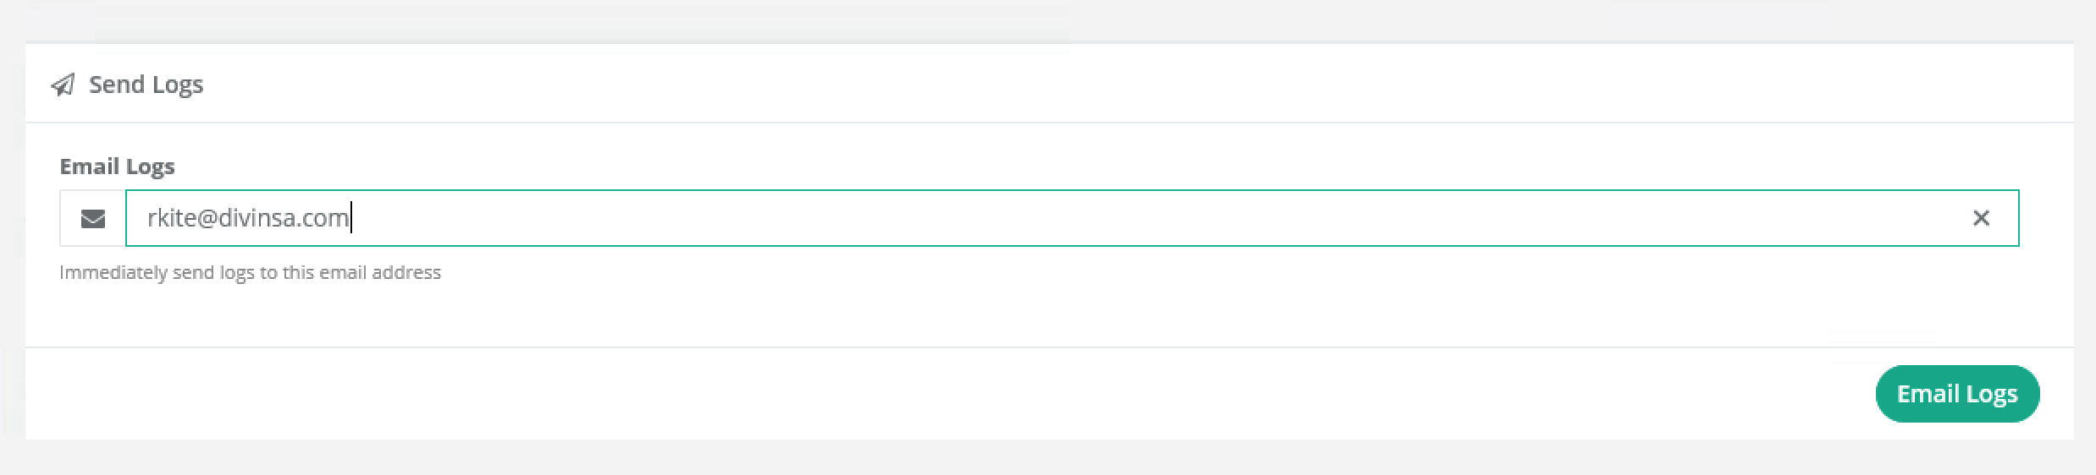Click the envelope icon beside email field
The image size is (2096, 475).
click(x=93, y=219)
